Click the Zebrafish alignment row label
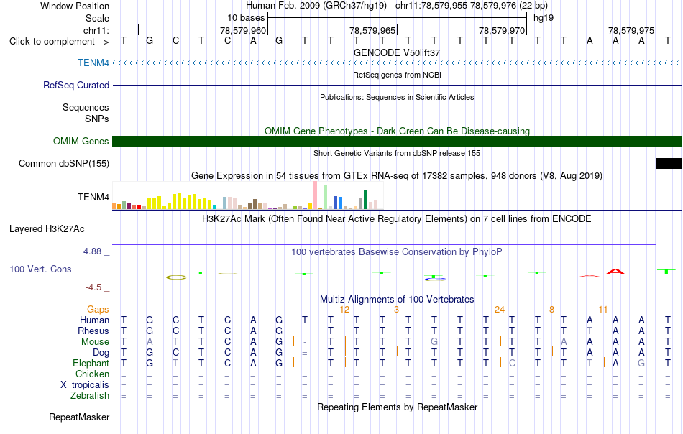 click(90, 396)
